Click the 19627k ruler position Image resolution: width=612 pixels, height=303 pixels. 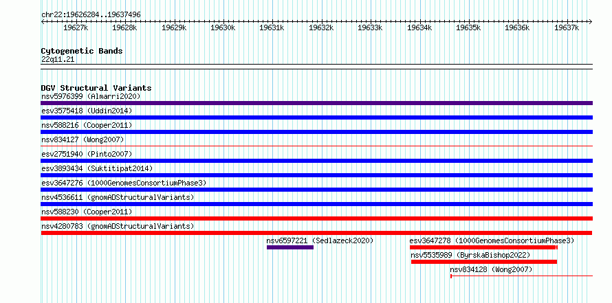point(76,27)
